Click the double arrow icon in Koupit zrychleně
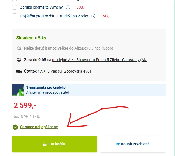This screenshot has height=156, width=175. tap(118, 144)
